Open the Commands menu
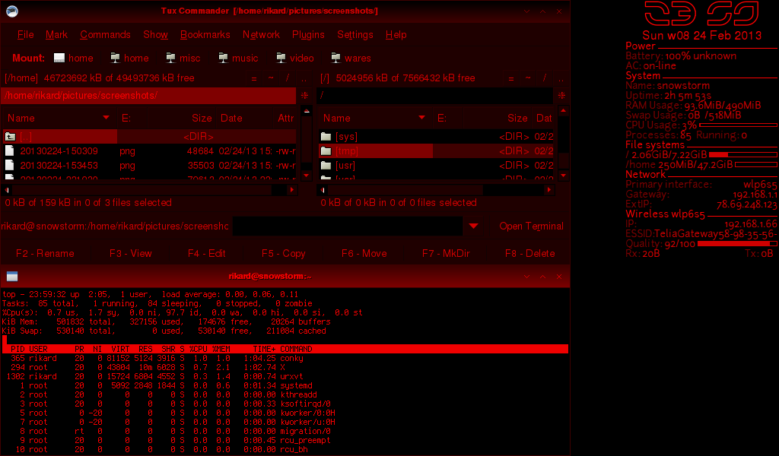This screenshot has width=779, height=456. tap(105, 35)
